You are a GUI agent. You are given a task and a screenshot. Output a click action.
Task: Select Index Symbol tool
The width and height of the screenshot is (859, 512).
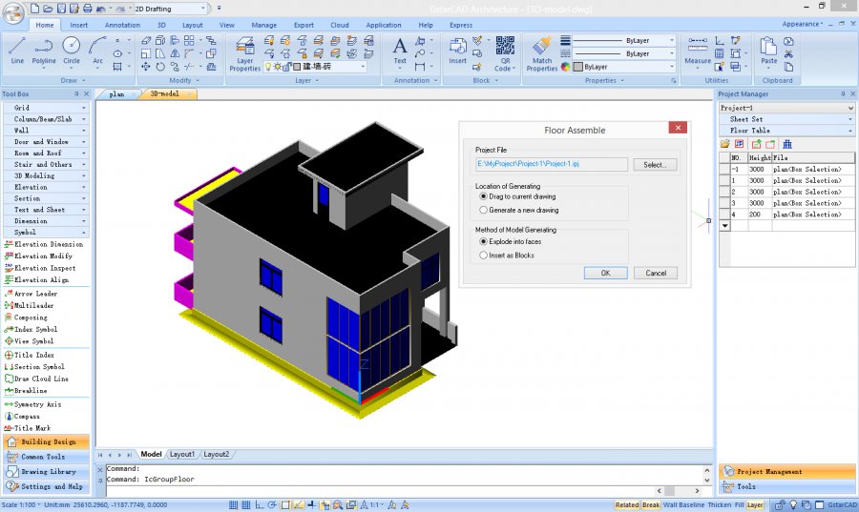31,329
